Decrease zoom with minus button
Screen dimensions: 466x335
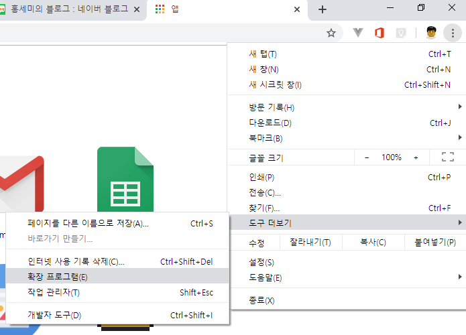(x=367, y=157)
